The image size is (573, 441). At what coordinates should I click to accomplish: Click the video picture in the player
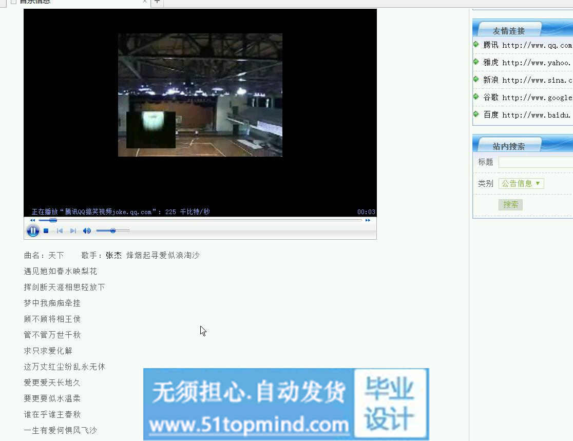200,95
